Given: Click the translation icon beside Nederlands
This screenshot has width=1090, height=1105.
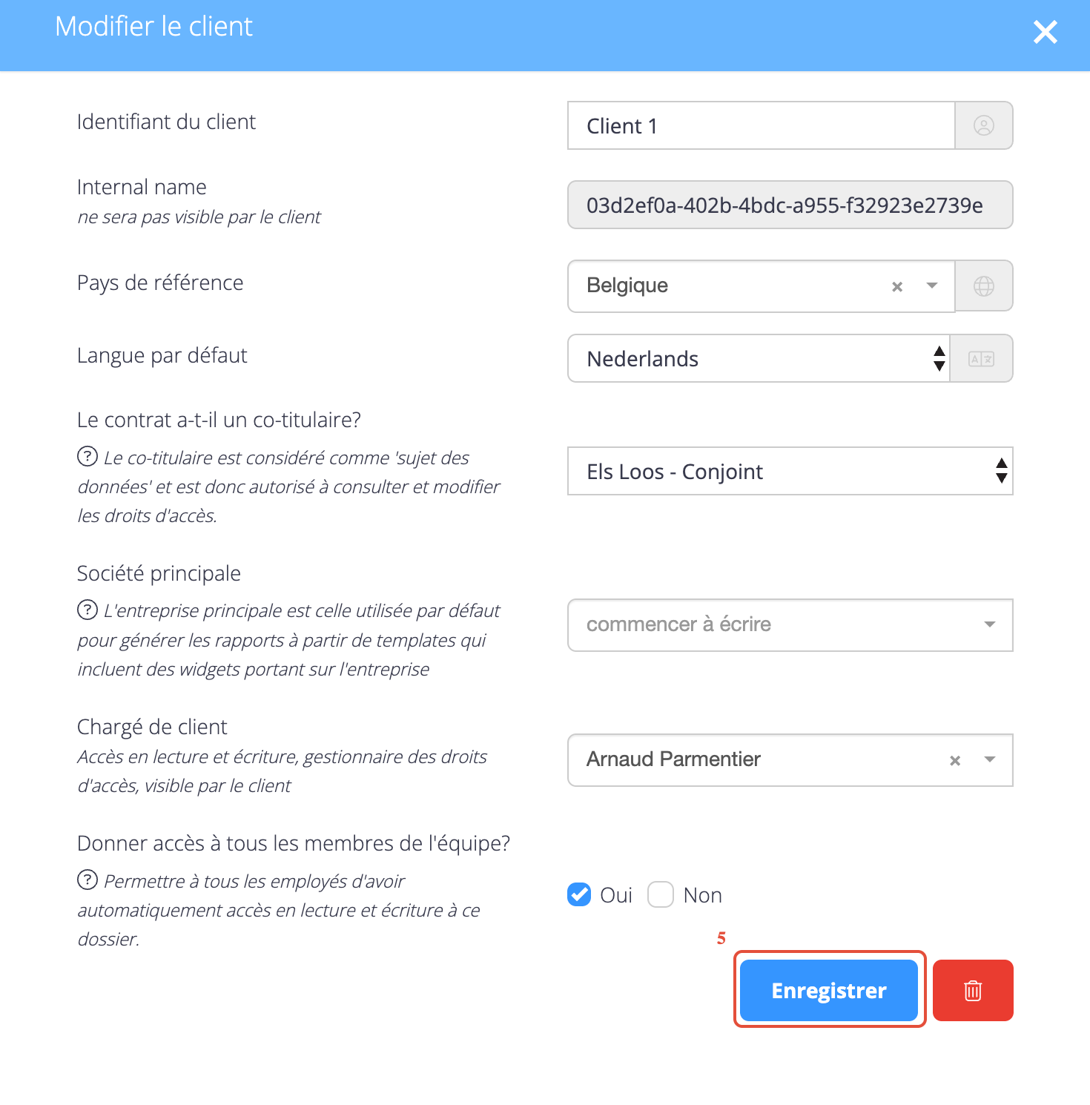Looking at the screenshot, I should [981, 359].
